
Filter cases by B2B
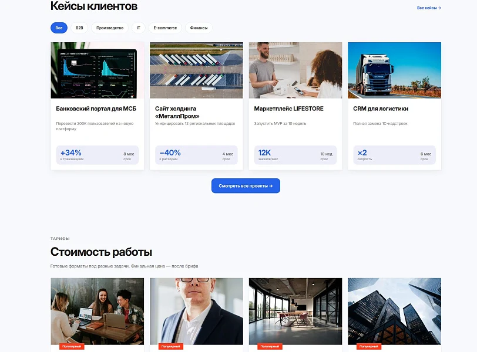79,28
